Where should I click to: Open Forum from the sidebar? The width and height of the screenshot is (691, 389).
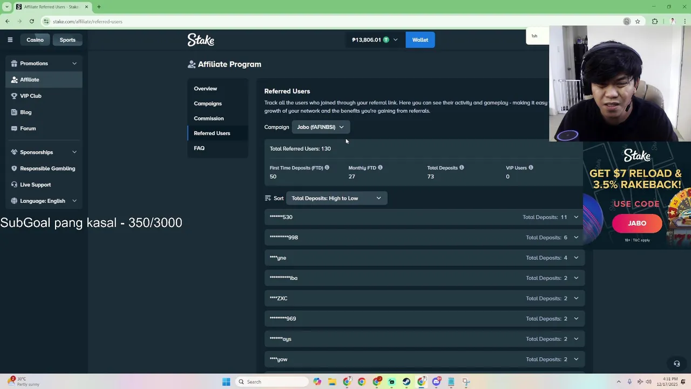(44, 128)
